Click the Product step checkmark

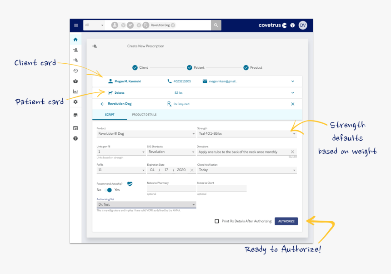click(246, 68)
